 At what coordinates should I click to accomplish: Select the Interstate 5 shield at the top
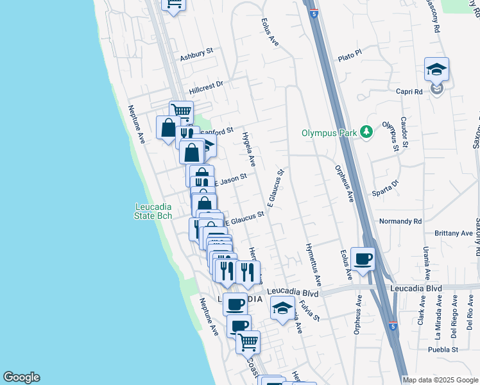pos(314,13)
